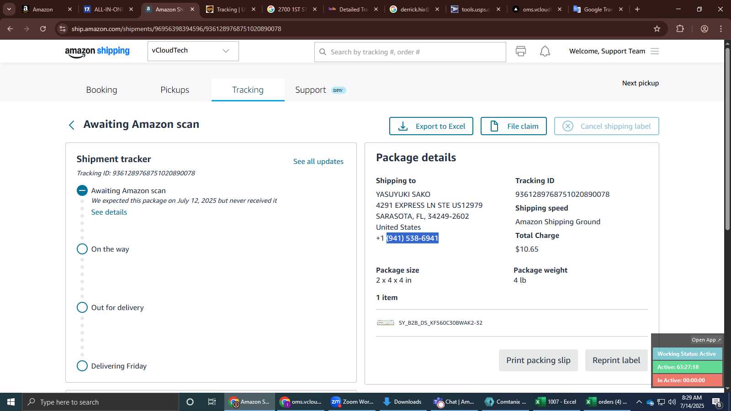Click Windows taskbar search box
731x411 pixels.
coord(101,402)
